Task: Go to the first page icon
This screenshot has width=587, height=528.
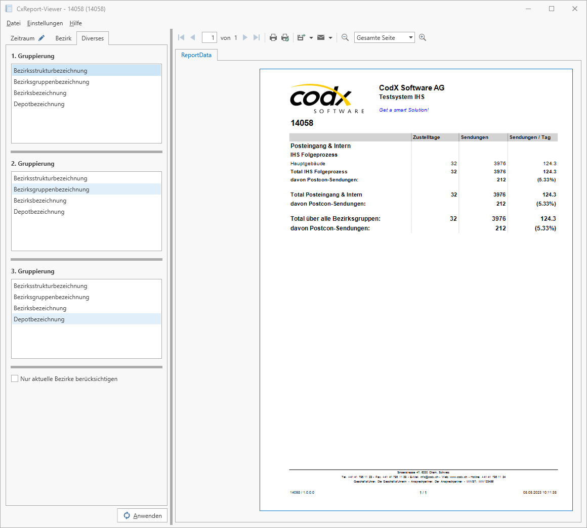Action: point(181,37)
